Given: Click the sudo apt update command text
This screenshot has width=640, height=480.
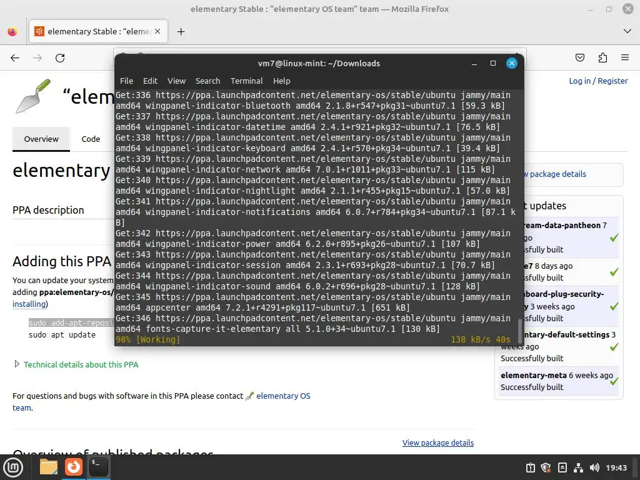Looking at the screenshot, I should click(62, 335).
